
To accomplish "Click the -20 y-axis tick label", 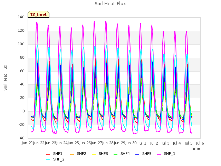I will tap(22, 124).
